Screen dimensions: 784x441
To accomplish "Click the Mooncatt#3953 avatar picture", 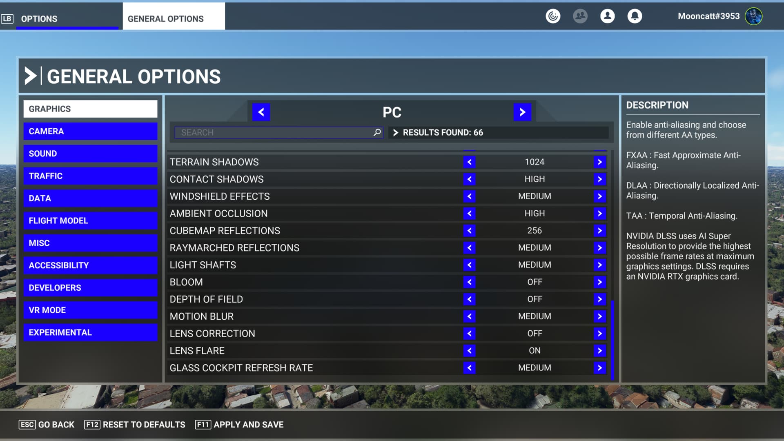I will [x=753, y=16].
